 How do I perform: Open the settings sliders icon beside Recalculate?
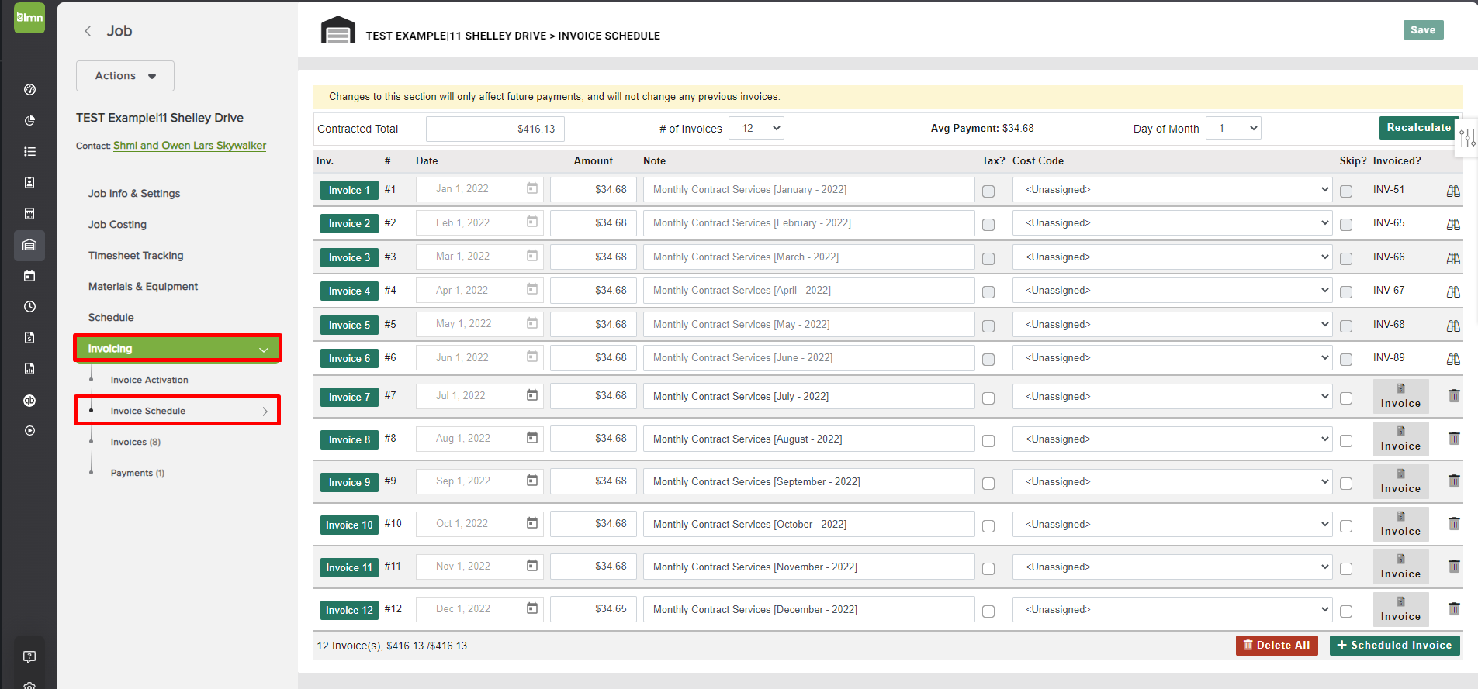click(1467, 138)
